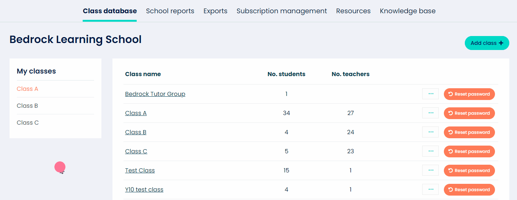Open the three-dot menu for Test Class row
The image size is (517, 200).
(430, 171)
